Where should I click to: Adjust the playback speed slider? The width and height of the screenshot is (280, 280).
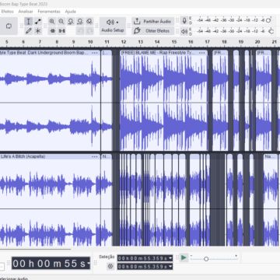(206, 259)
